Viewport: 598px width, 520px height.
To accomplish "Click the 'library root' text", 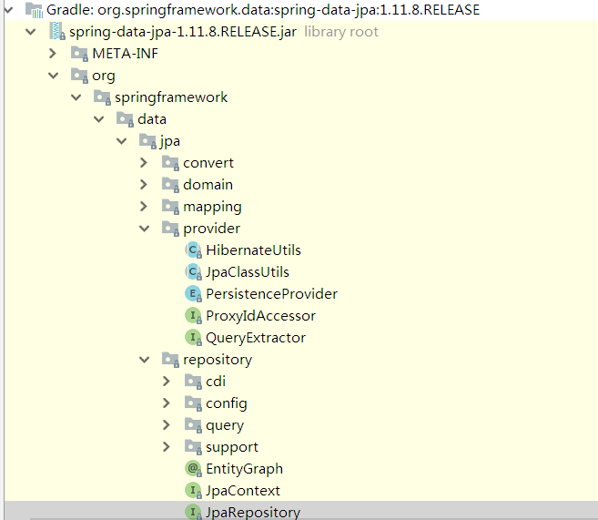I will tap(341, 32).
